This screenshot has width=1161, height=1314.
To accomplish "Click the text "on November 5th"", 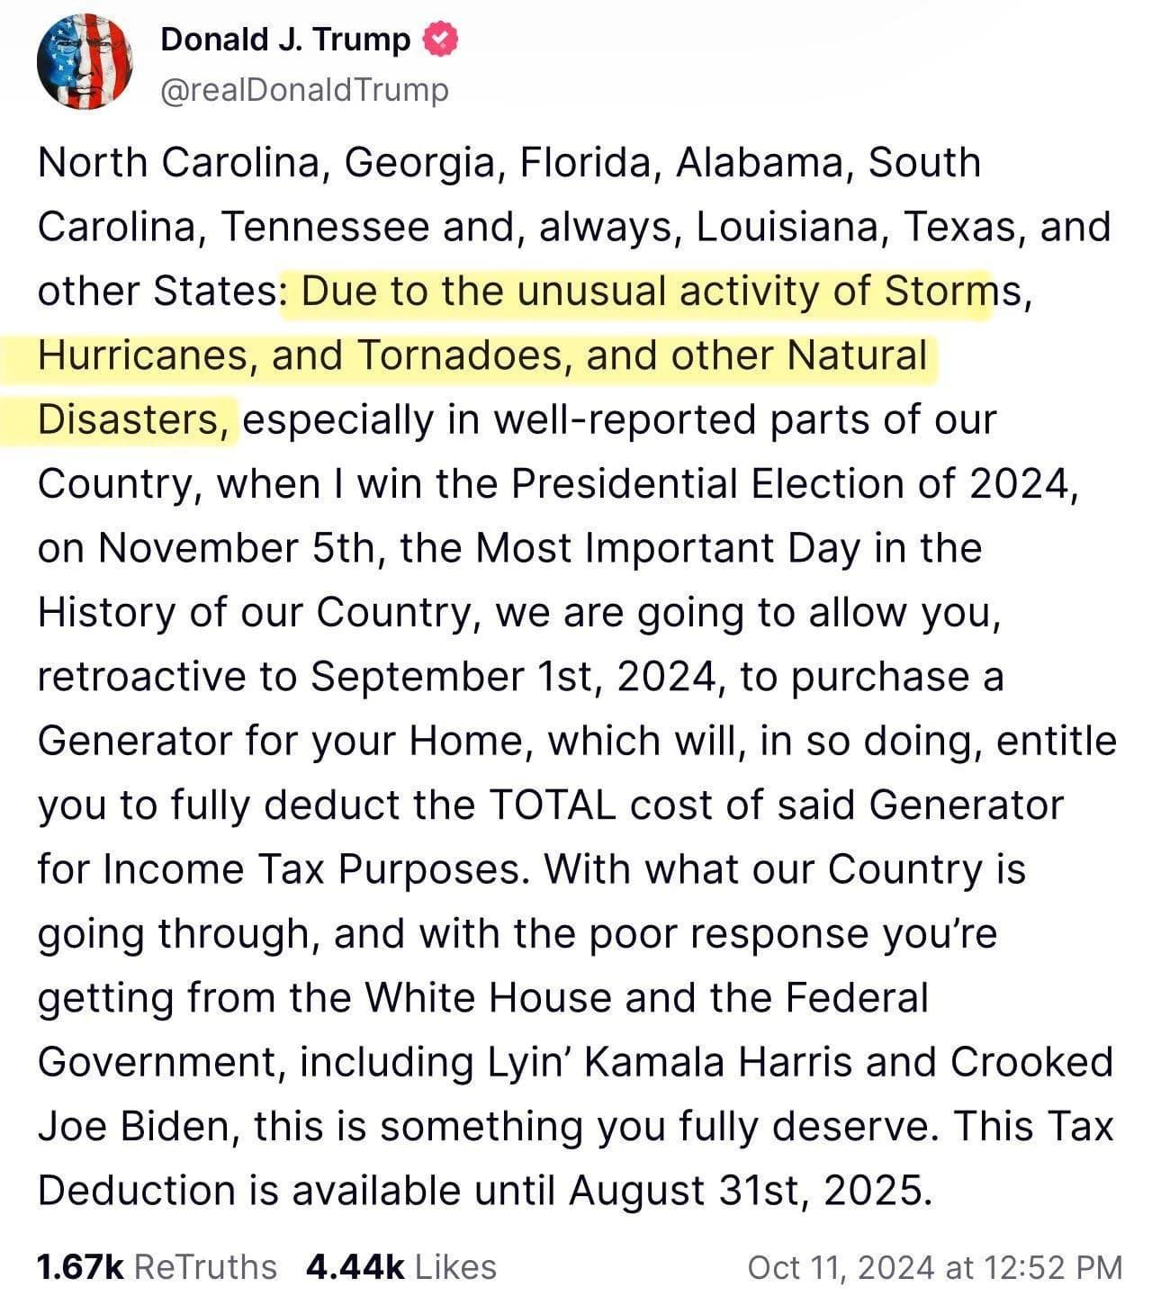I will (204, 548).
